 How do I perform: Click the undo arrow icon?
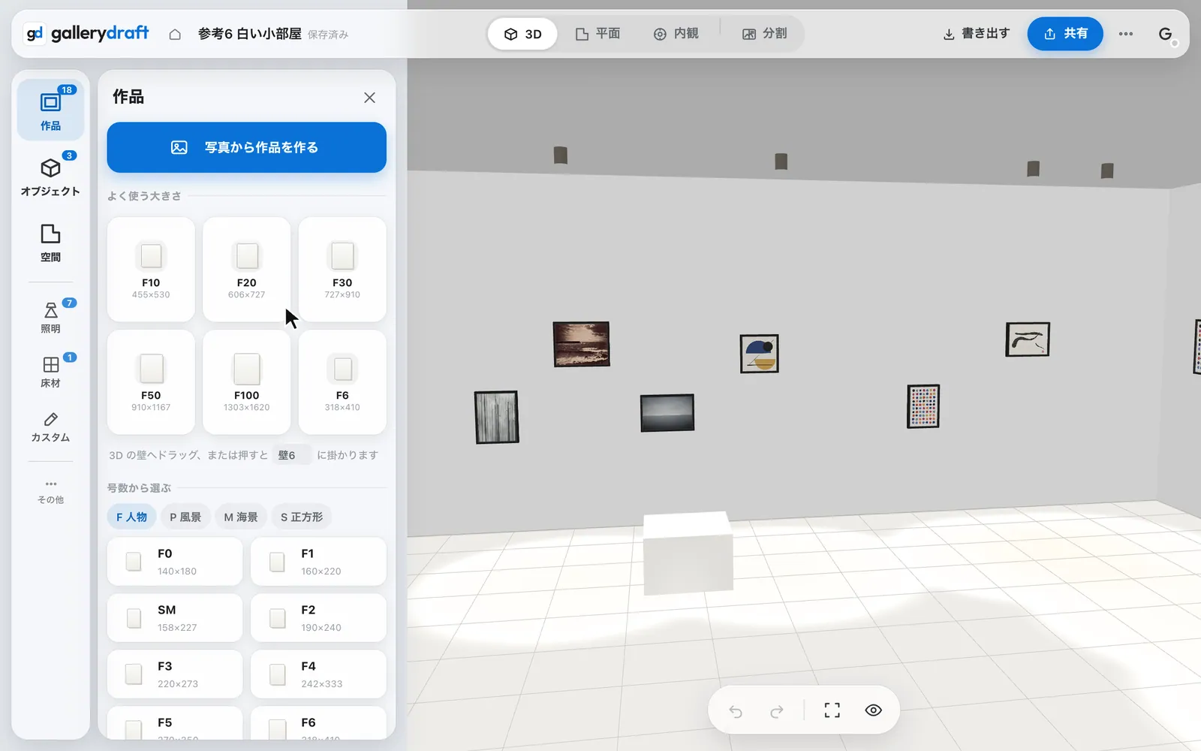click(x=736, y=710)
